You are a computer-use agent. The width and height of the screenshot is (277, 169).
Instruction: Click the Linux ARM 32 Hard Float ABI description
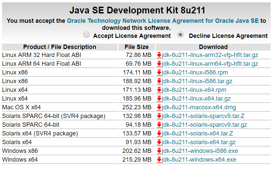click(42, 55)
